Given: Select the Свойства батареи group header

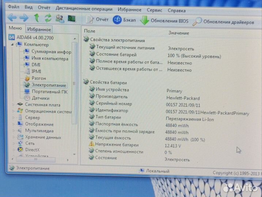Looking at the screenshot, I should click(x=105, y=82).
